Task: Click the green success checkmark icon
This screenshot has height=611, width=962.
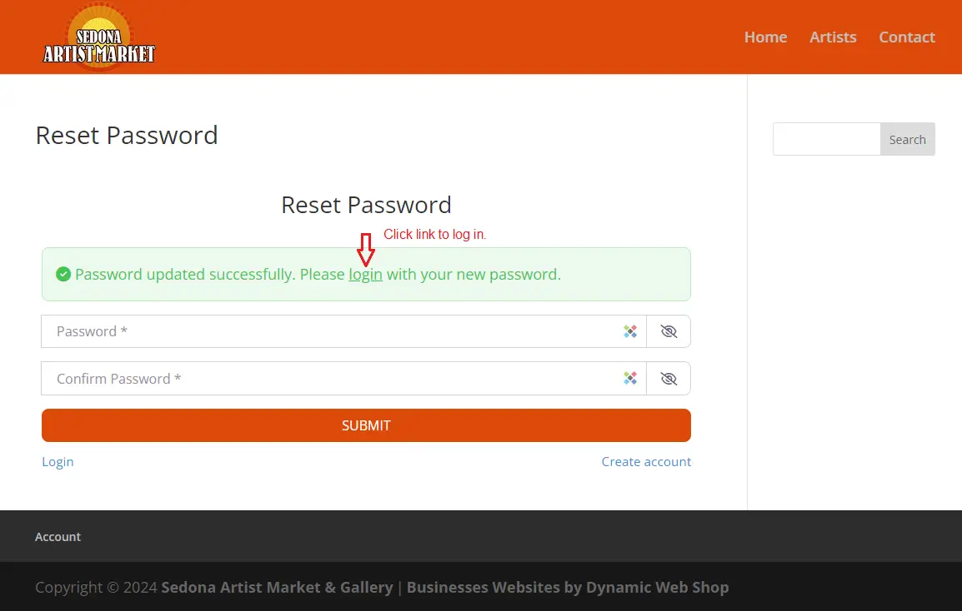Action: click(63, 274)
